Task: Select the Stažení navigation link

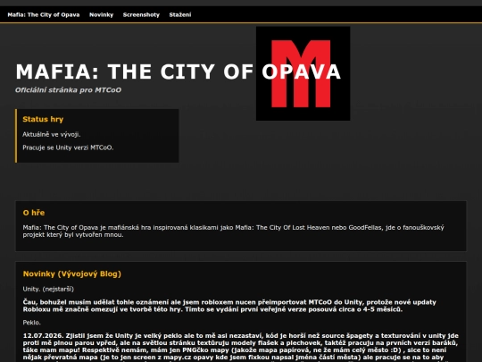Action: coord(179,15)
